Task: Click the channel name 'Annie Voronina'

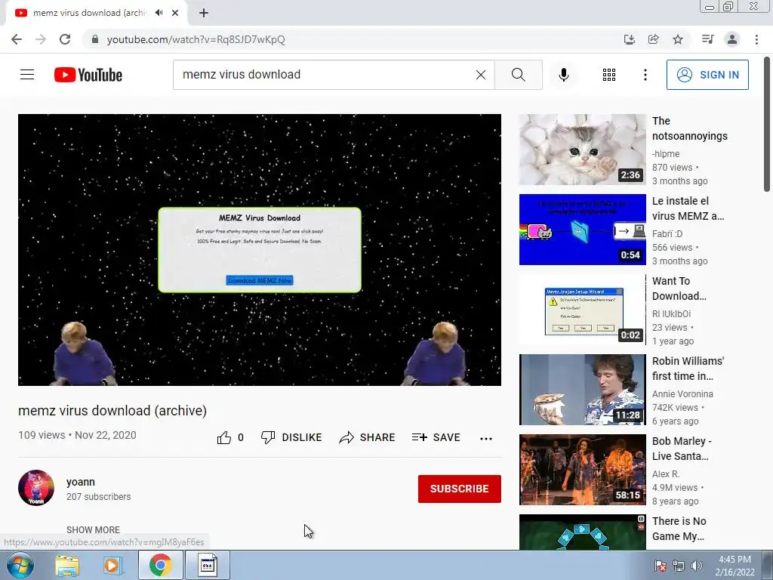Action: (682, 394)
